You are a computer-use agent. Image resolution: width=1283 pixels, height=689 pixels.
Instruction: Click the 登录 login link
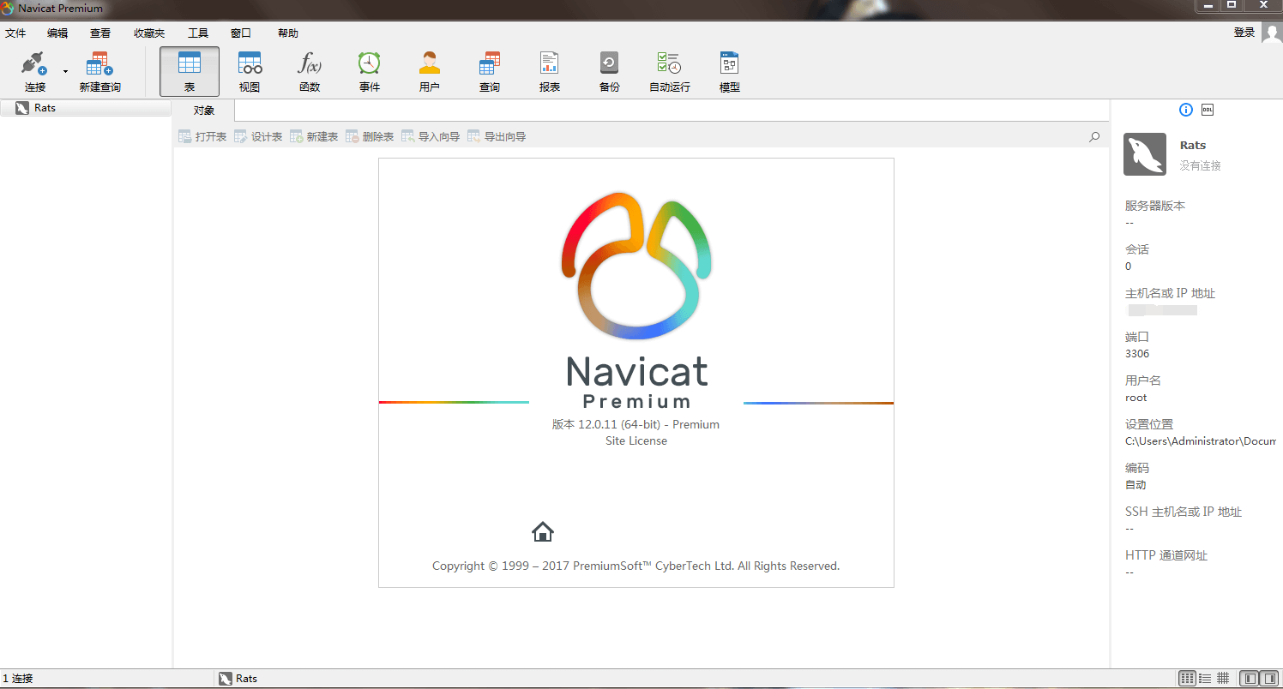pos(1244,33)
